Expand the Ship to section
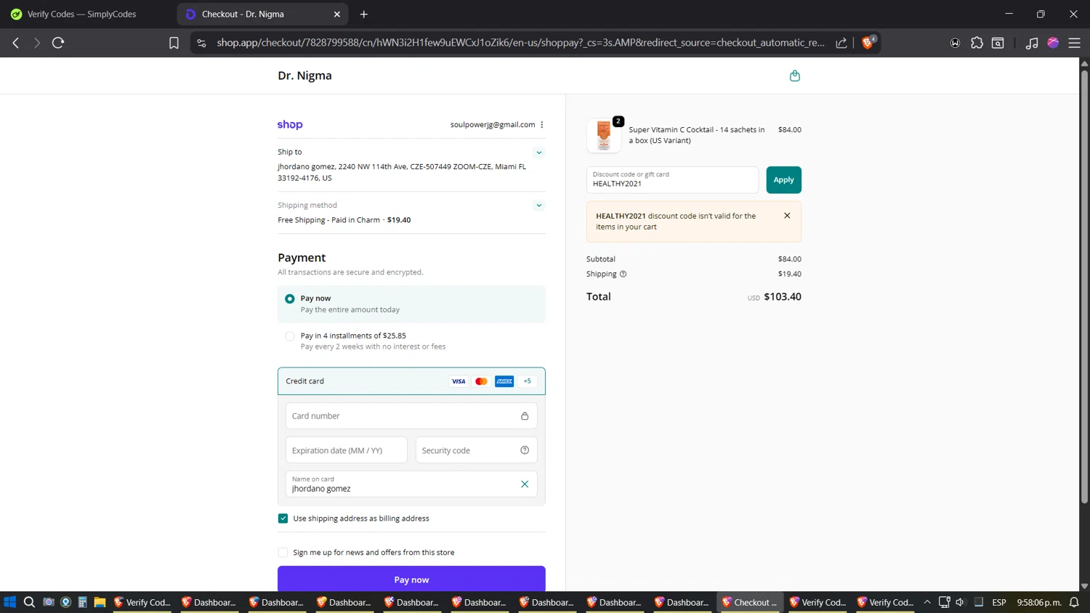Image resolution: width=1090 pixels, height=613 pixels. coord(538,153)
